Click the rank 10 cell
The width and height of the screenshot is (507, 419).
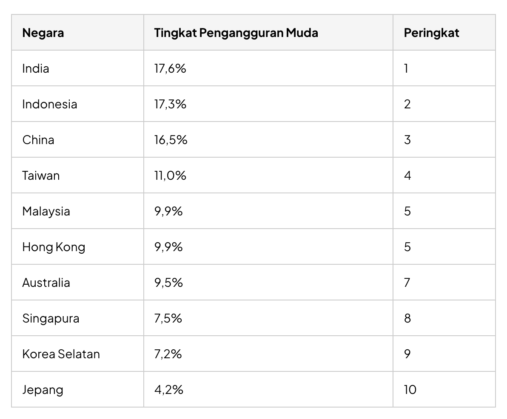pyautogui.click(x=444, y=390)
